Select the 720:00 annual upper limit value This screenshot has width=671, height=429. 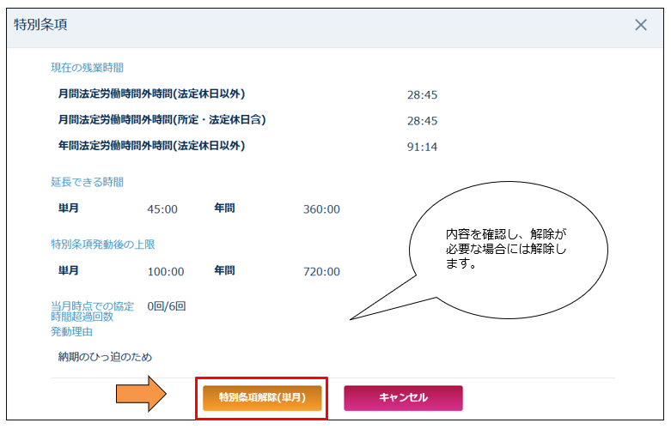(321, 272)
